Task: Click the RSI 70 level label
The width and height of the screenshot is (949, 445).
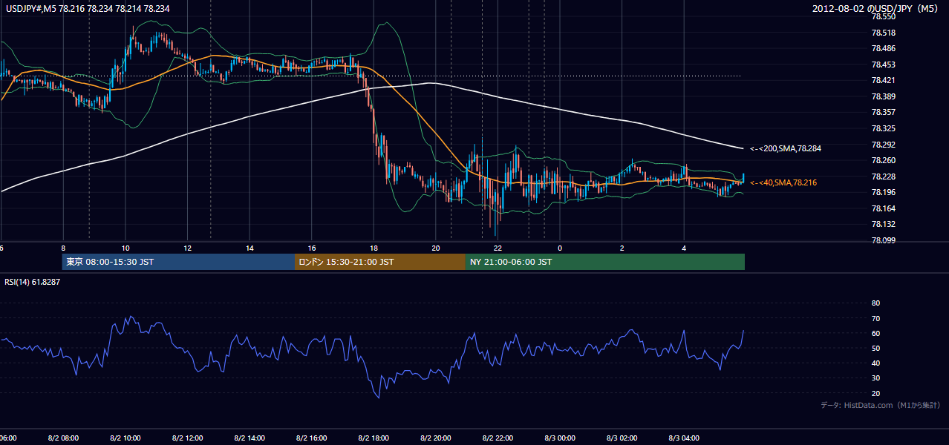Action: point(875,318)
